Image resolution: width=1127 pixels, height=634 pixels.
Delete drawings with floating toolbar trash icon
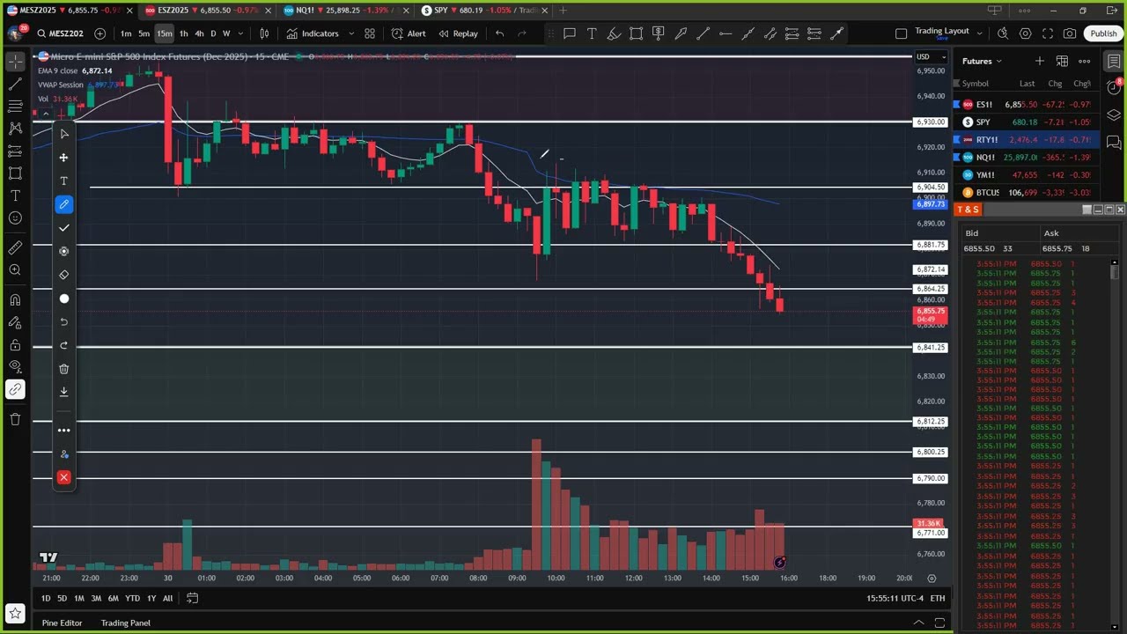click(x=63, y=369)
